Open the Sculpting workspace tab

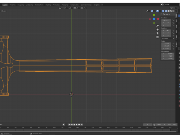(x=21, y=5)
